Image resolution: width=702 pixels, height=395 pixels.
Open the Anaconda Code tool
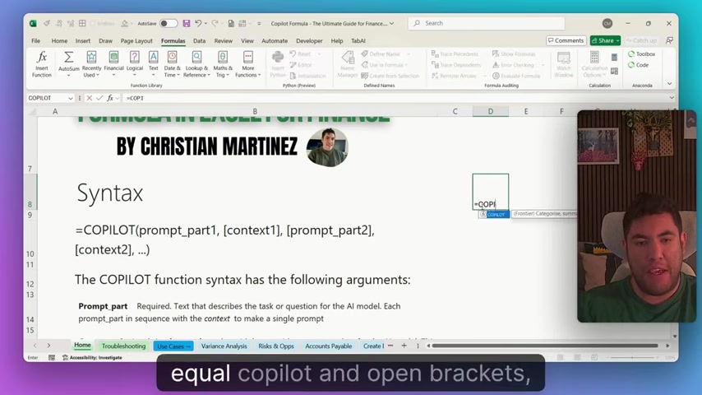pyautogui.click(x=638, y=65)
